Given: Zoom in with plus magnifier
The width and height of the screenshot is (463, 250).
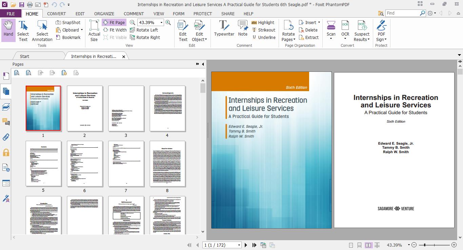Looking at the screenshot, I should tap(168, 22).
